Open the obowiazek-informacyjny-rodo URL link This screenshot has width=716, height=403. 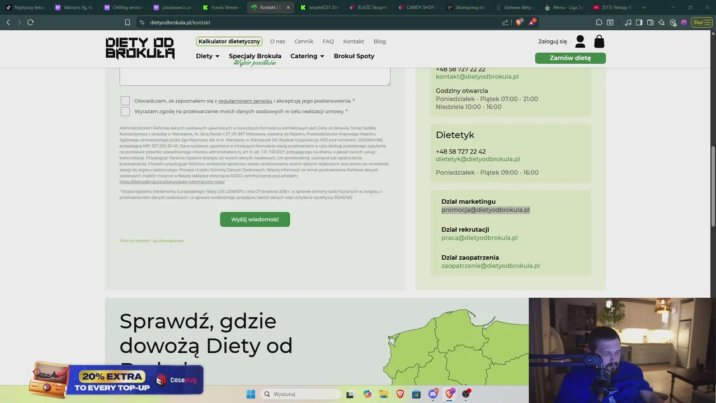(172, 182)
